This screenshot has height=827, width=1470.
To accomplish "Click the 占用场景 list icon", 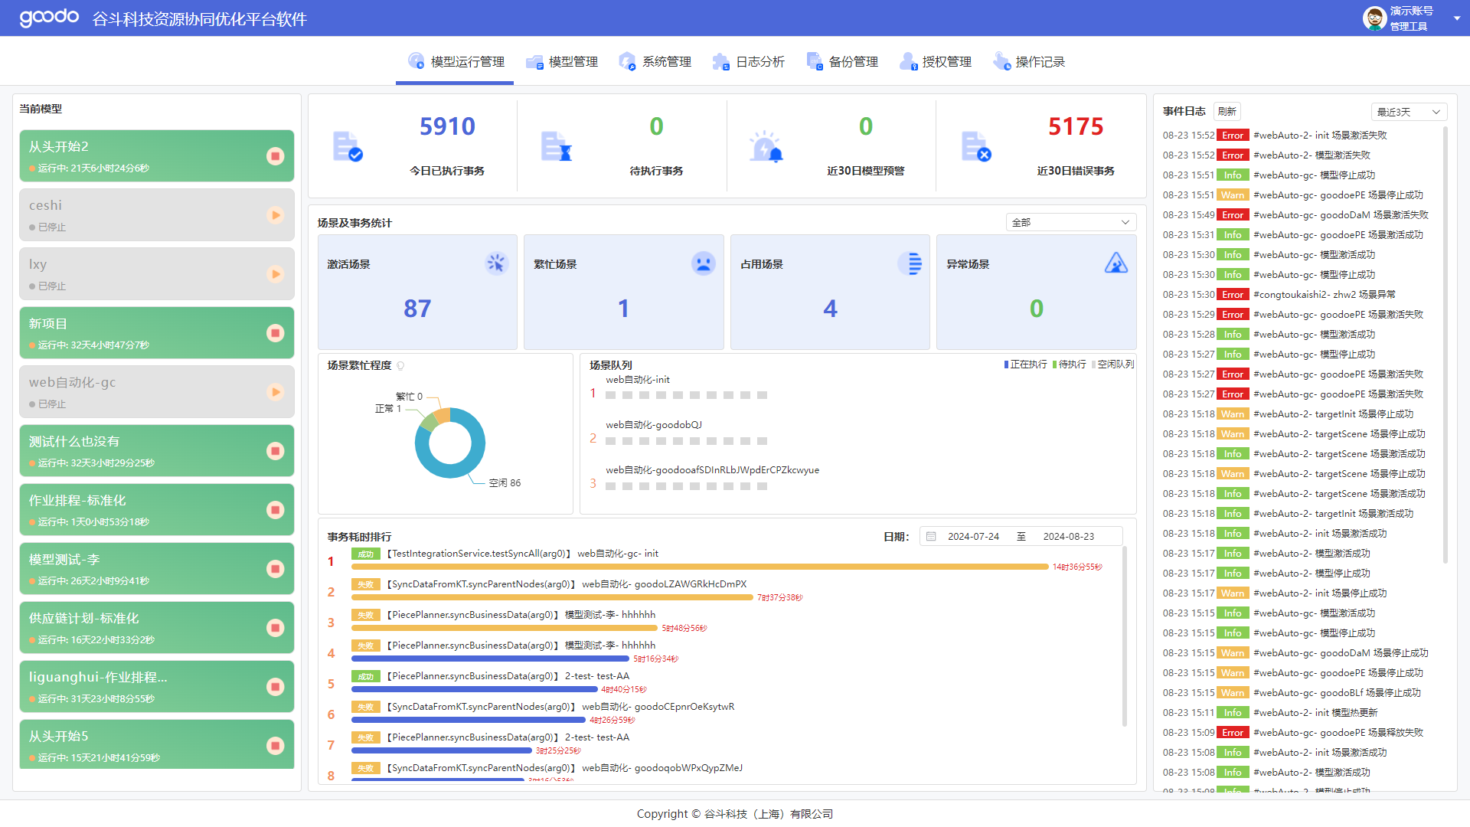I will [x=910, y=263].
